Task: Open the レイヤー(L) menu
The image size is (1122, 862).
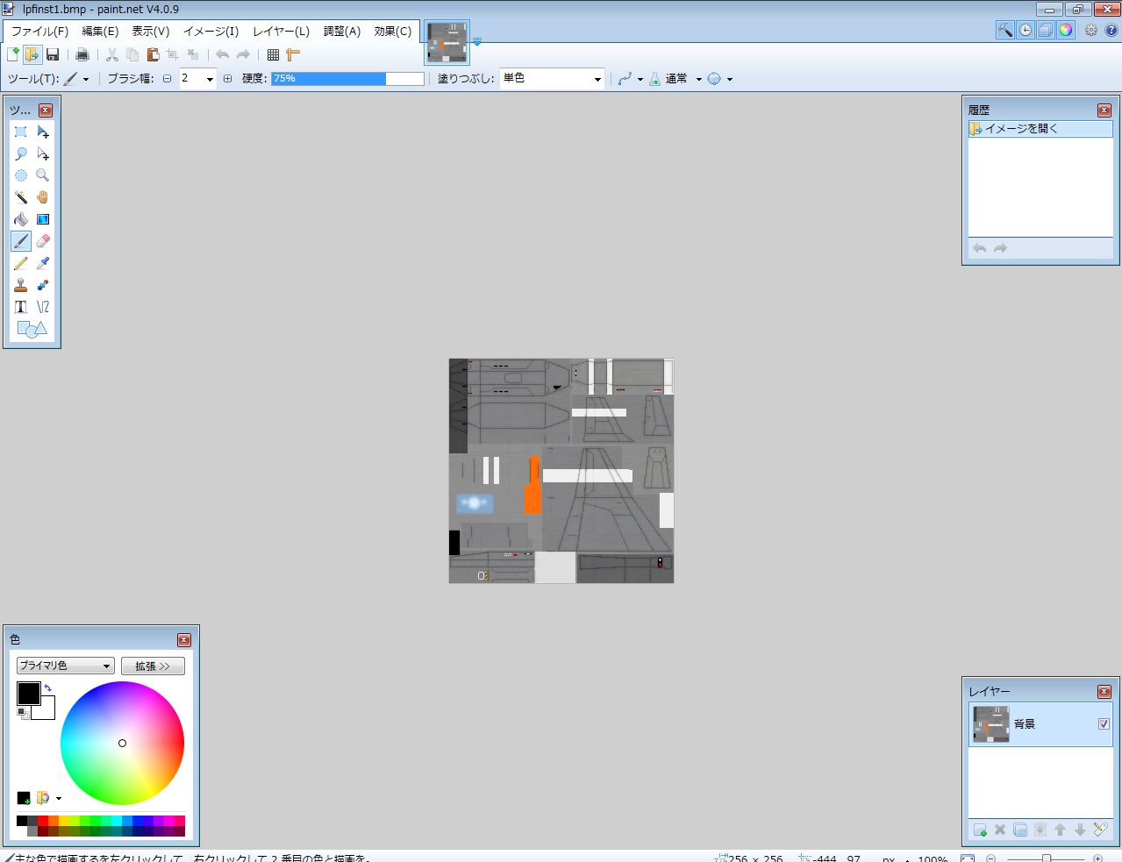Action: pyautogui.click(x=281, y=31)
